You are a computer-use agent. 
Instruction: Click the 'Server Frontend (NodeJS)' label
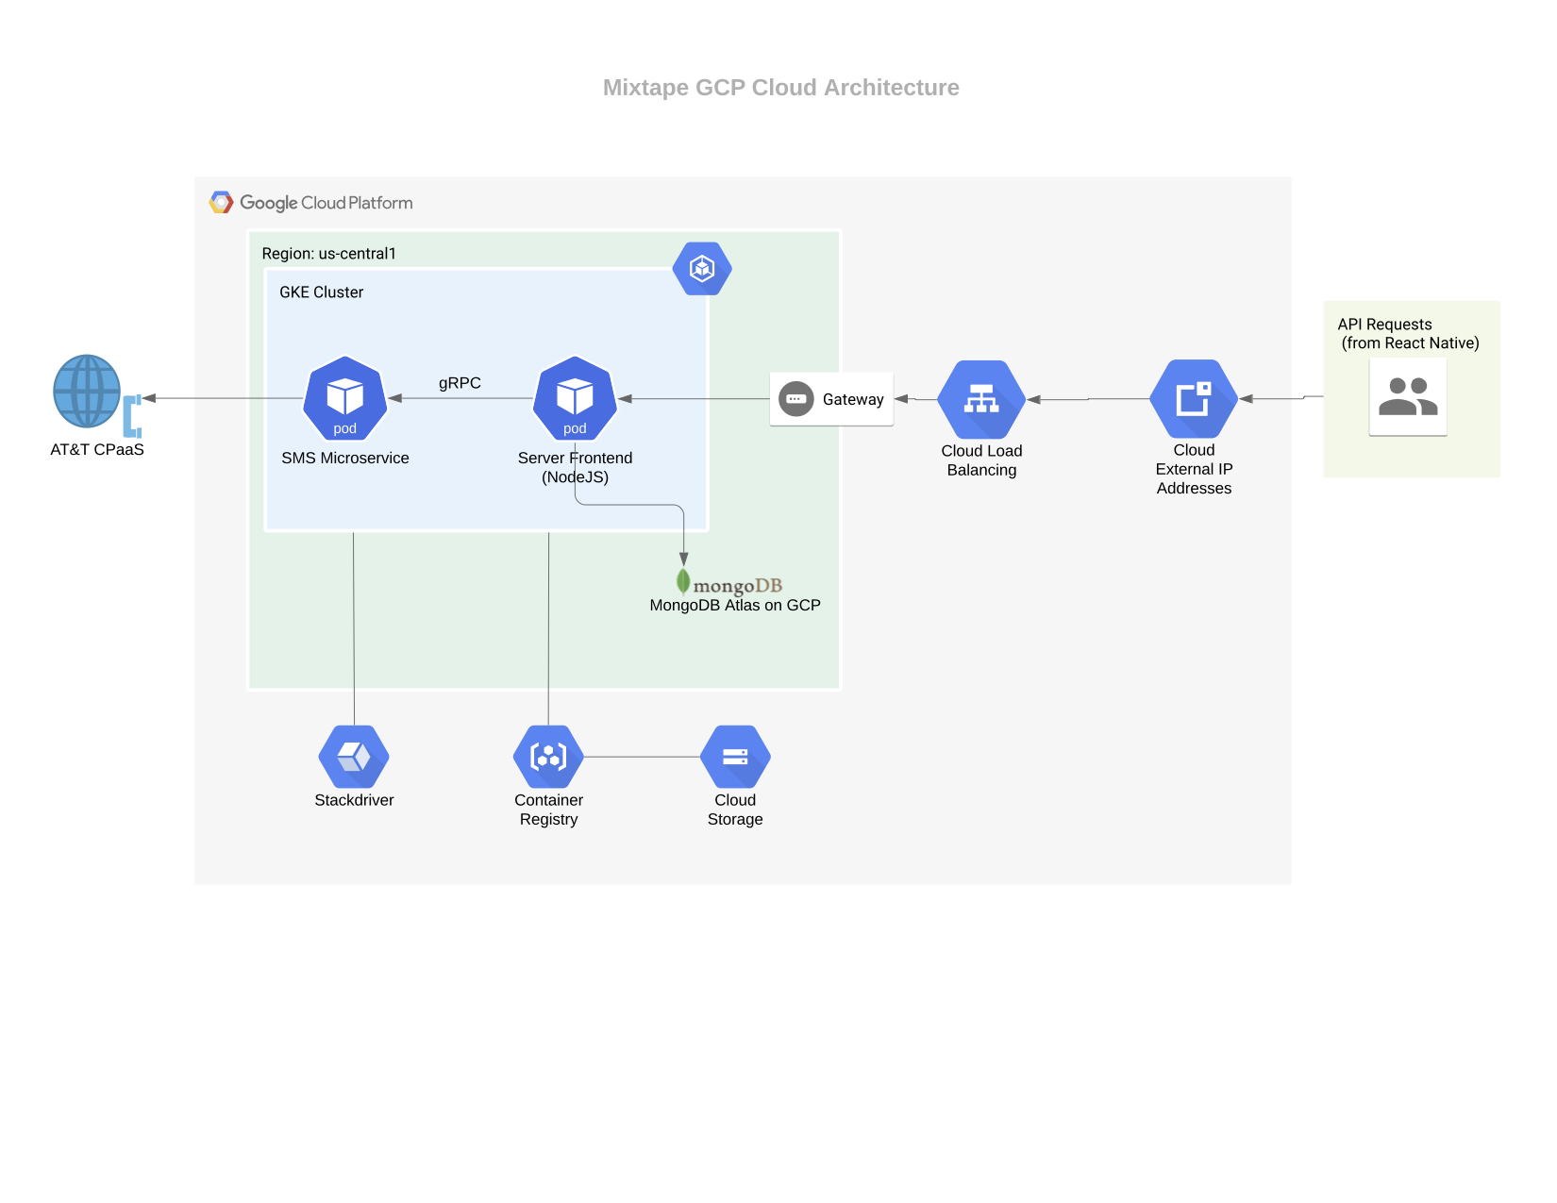575,467
